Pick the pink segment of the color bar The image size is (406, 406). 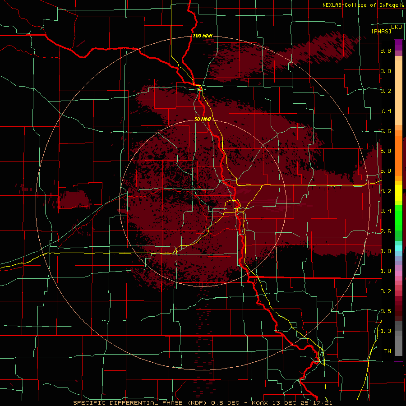(x=398, y=273)
